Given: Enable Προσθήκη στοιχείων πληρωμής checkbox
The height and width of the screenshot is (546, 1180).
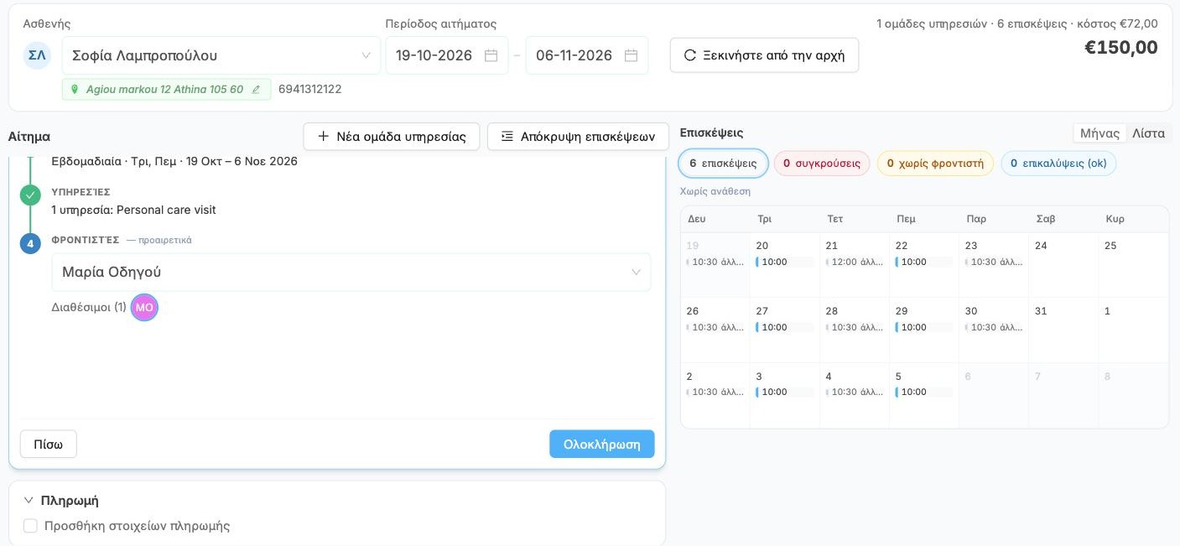Looking at the screenshot, I should click(x=30, y=526).
